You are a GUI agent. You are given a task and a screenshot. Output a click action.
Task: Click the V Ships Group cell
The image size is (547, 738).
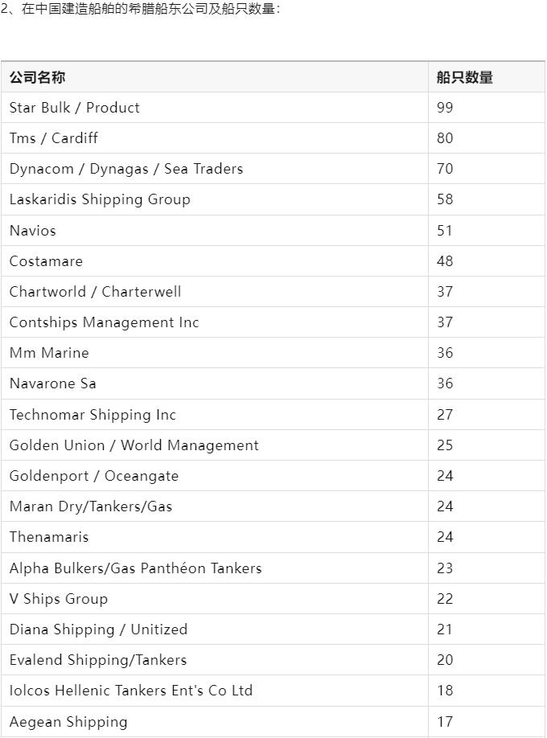pyautogui.click(x=214, y=598)
